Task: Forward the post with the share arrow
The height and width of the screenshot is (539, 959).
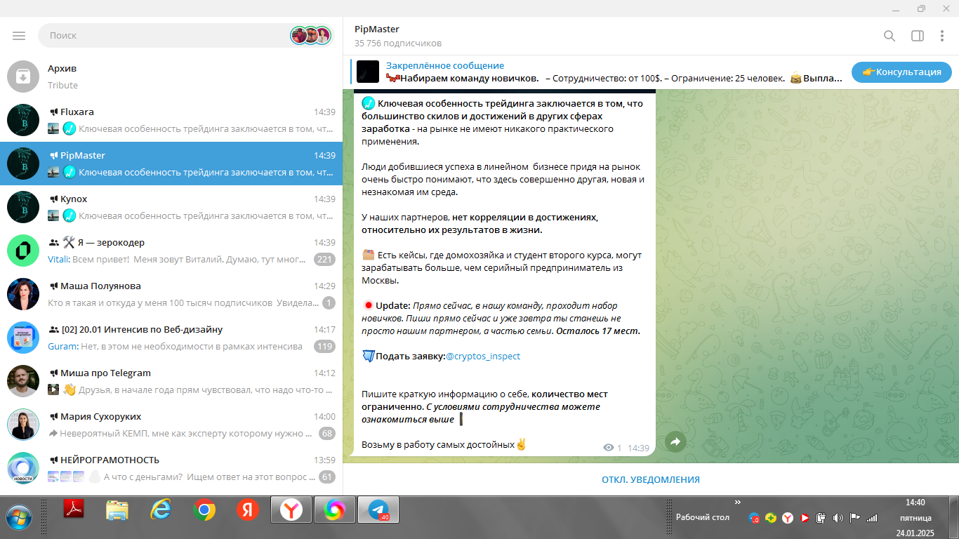Action: pyautogui.click(x=675, y=441)
